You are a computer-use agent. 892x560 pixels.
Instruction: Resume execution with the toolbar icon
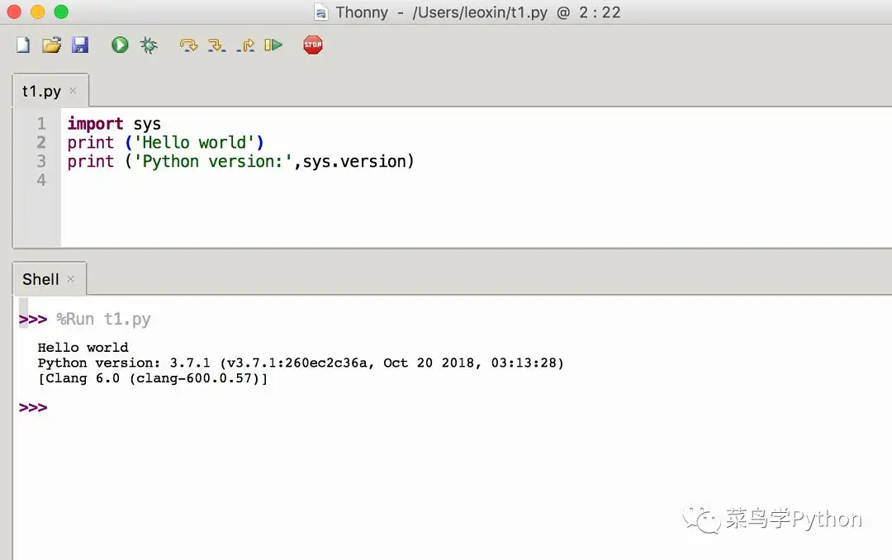273,45
